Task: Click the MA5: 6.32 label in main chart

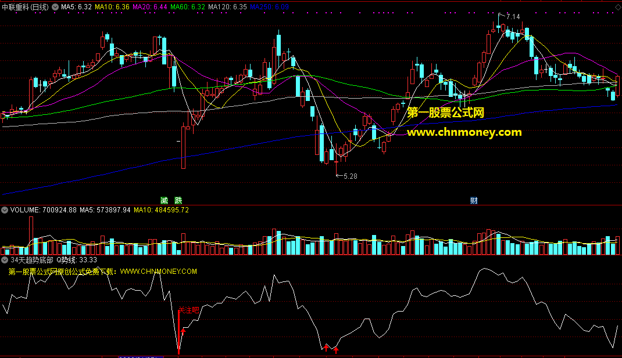Action: coord(76,7)
